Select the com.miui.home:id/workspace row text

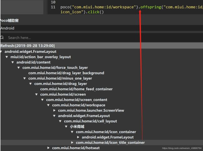[79, 105]
